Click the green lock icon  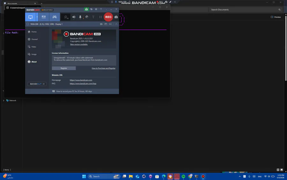[86, 9]
